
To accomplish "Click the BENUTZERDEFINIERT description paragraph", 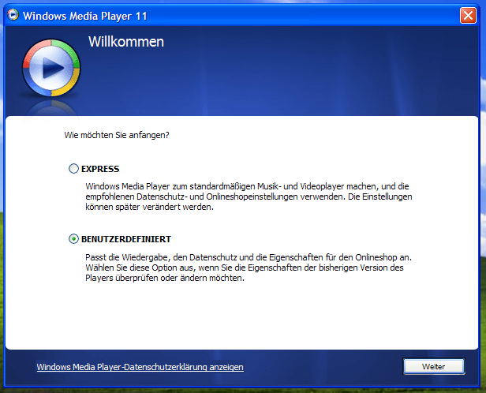I will (249, 268).
